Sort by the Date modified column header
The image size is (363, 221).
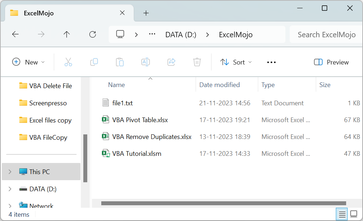pyautogui.click(x=220, y=85)
